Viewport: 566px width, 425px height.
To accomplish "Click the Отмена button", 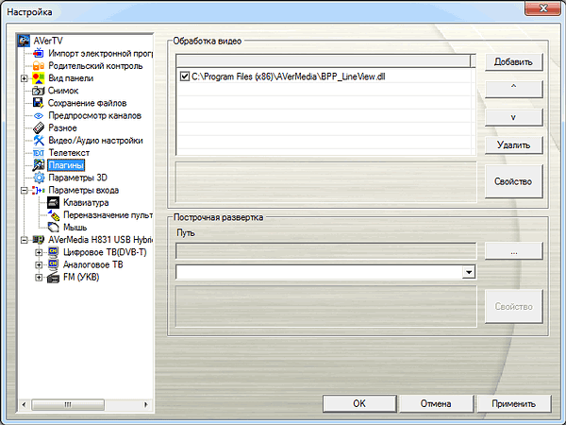I will point(436,403).
